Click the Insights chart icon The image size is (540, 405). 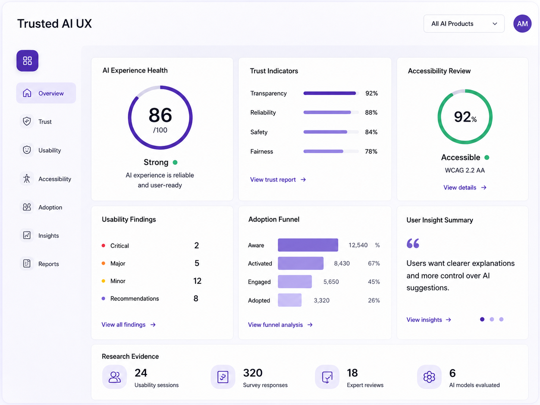[27, 235]
